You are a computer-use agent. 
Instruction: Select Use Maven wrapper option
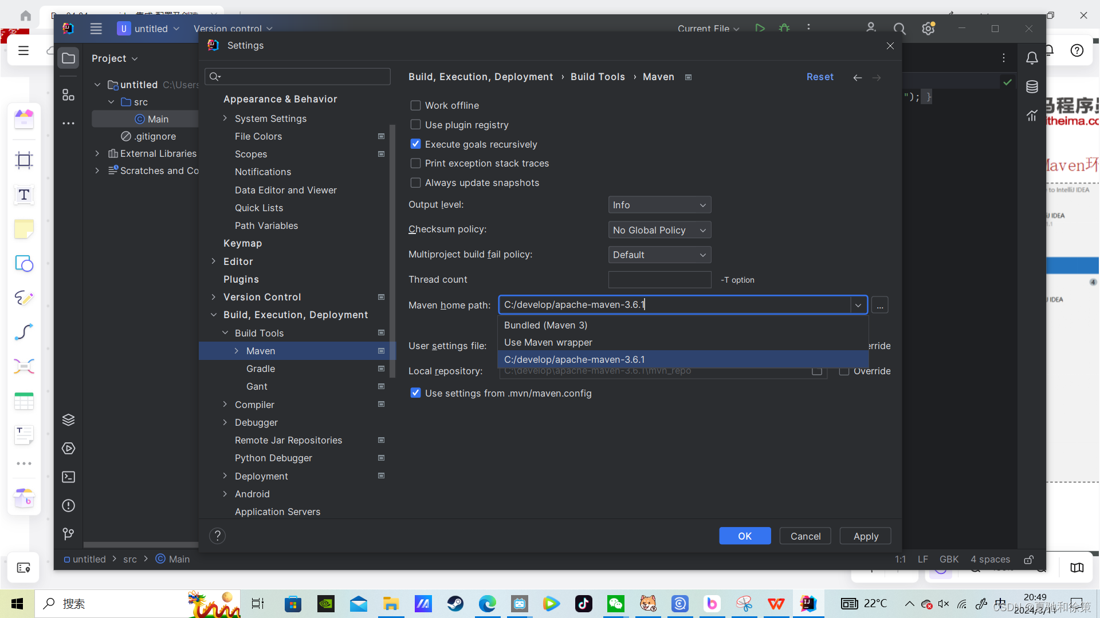683,342
